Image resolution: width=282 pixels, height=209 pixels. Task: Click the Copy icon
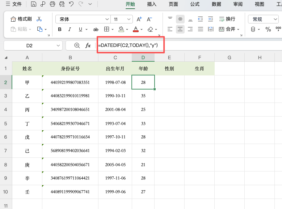click(39, 29)
